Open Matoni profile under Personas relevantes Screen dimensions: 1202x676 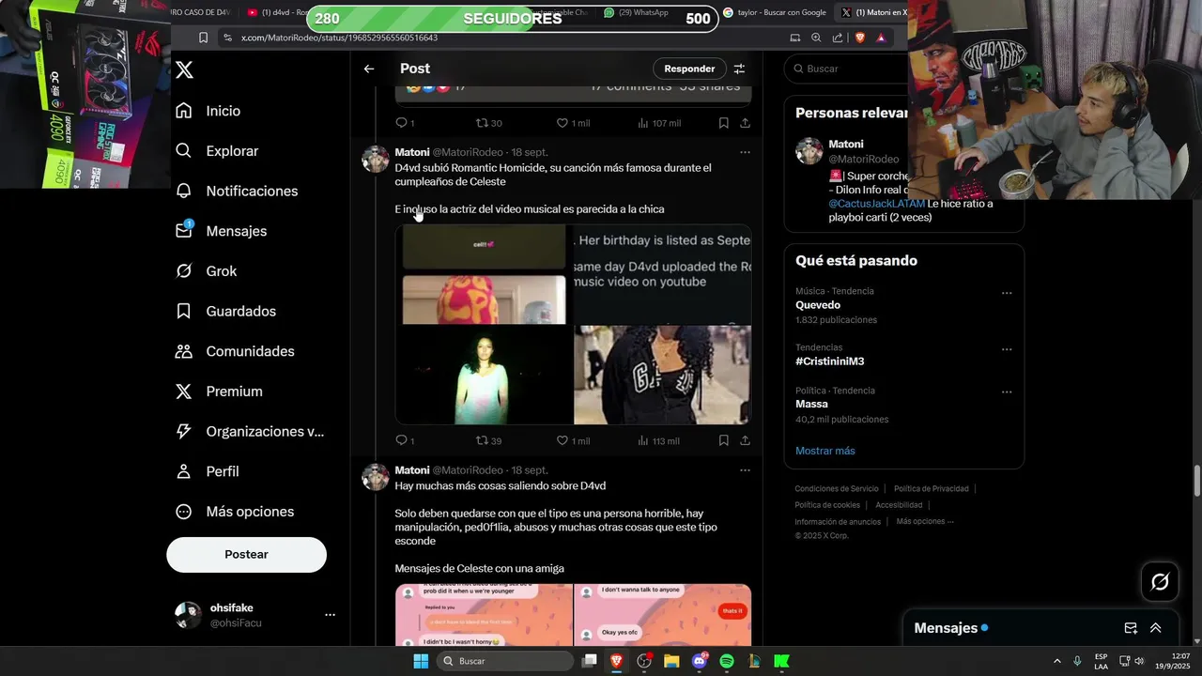coord(844,145)
